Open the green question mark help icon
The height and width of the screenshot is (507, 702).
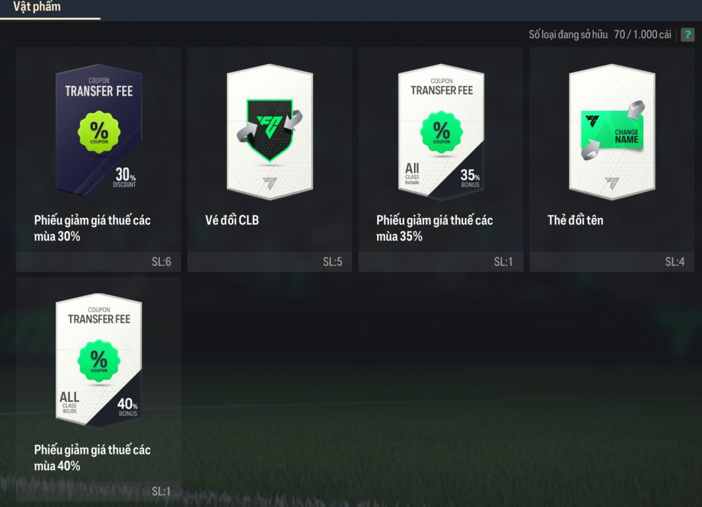tap(687, 34)
